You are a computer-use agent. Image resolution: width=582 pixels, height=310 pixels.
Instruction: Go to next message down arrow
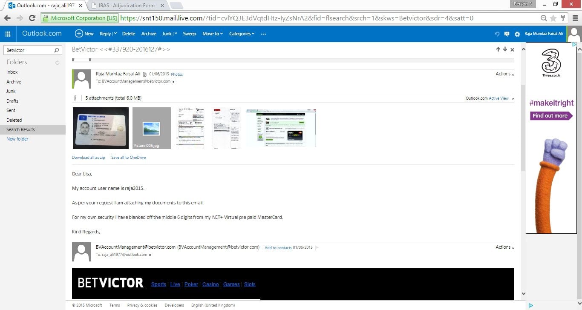(505, 49)
